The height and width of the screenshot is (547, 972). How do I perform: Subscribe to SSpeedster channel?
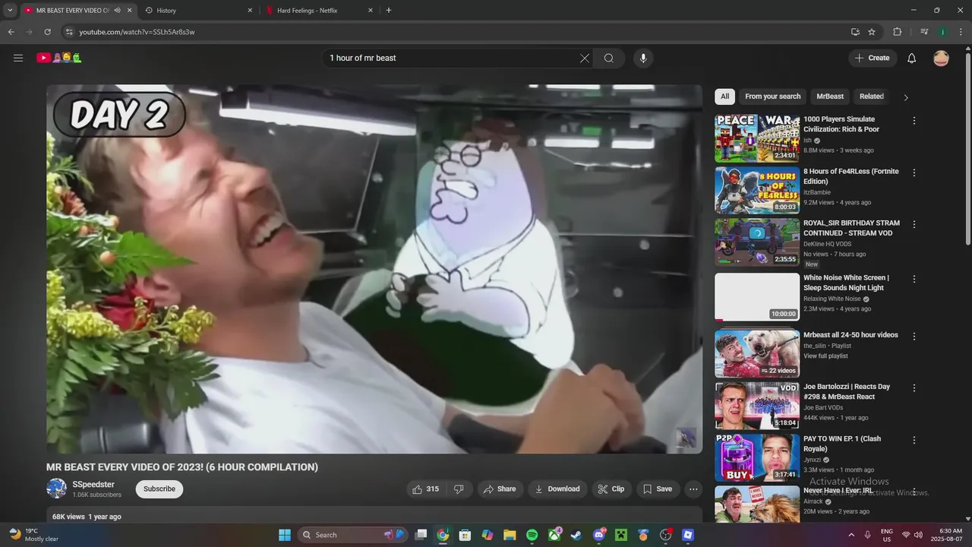[159, 489]
